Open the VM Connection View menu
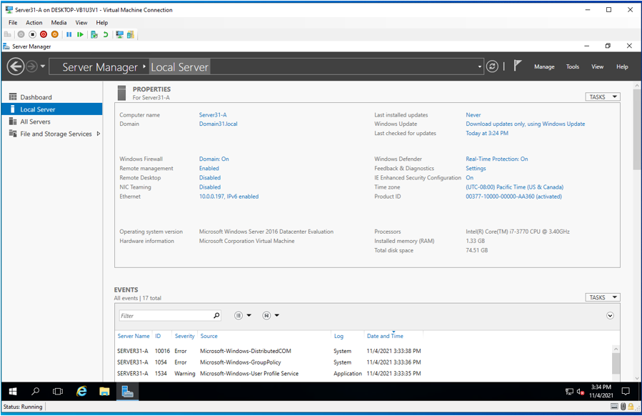The height and width of the screenshot is (416, 642). coord(81,23)
